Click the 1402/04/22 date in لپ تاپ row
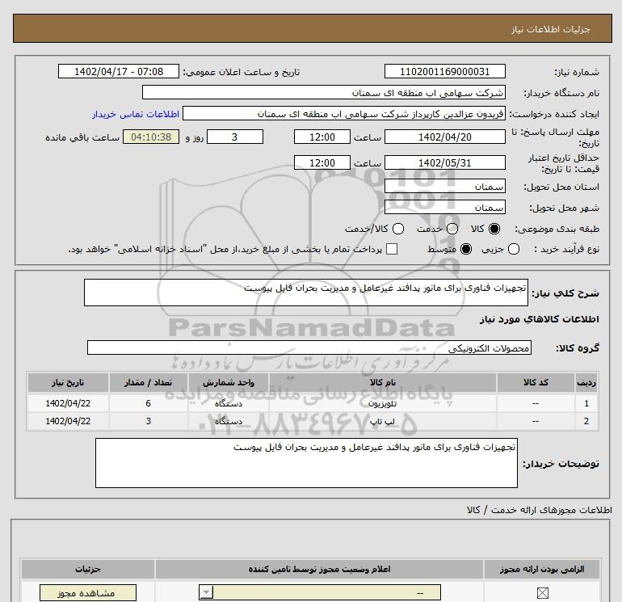622x602 pixels. [x=68, y=421]
